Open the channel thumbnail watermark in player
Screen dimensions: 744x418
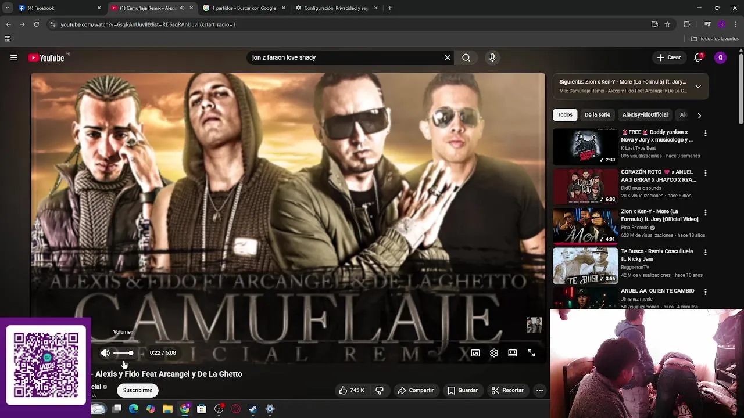click(534, 325)
